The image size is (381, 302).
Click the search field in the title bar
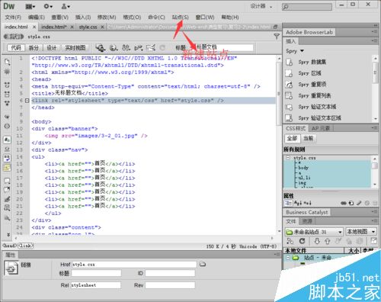(x=307, y=7)
